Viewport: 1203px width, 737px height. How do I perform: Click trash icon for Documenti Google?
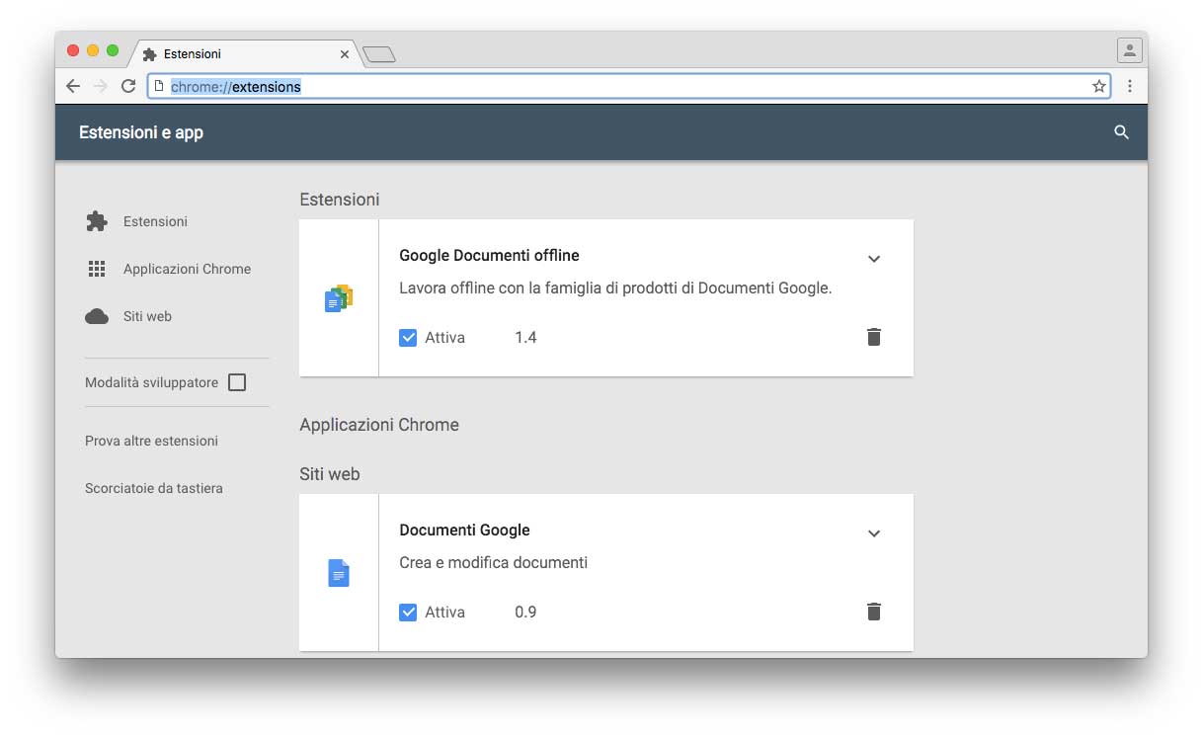(x=873, y=612)
